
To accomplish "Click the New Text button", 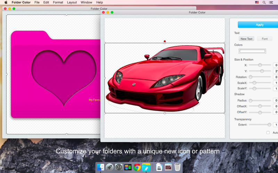I will [246, 39].
